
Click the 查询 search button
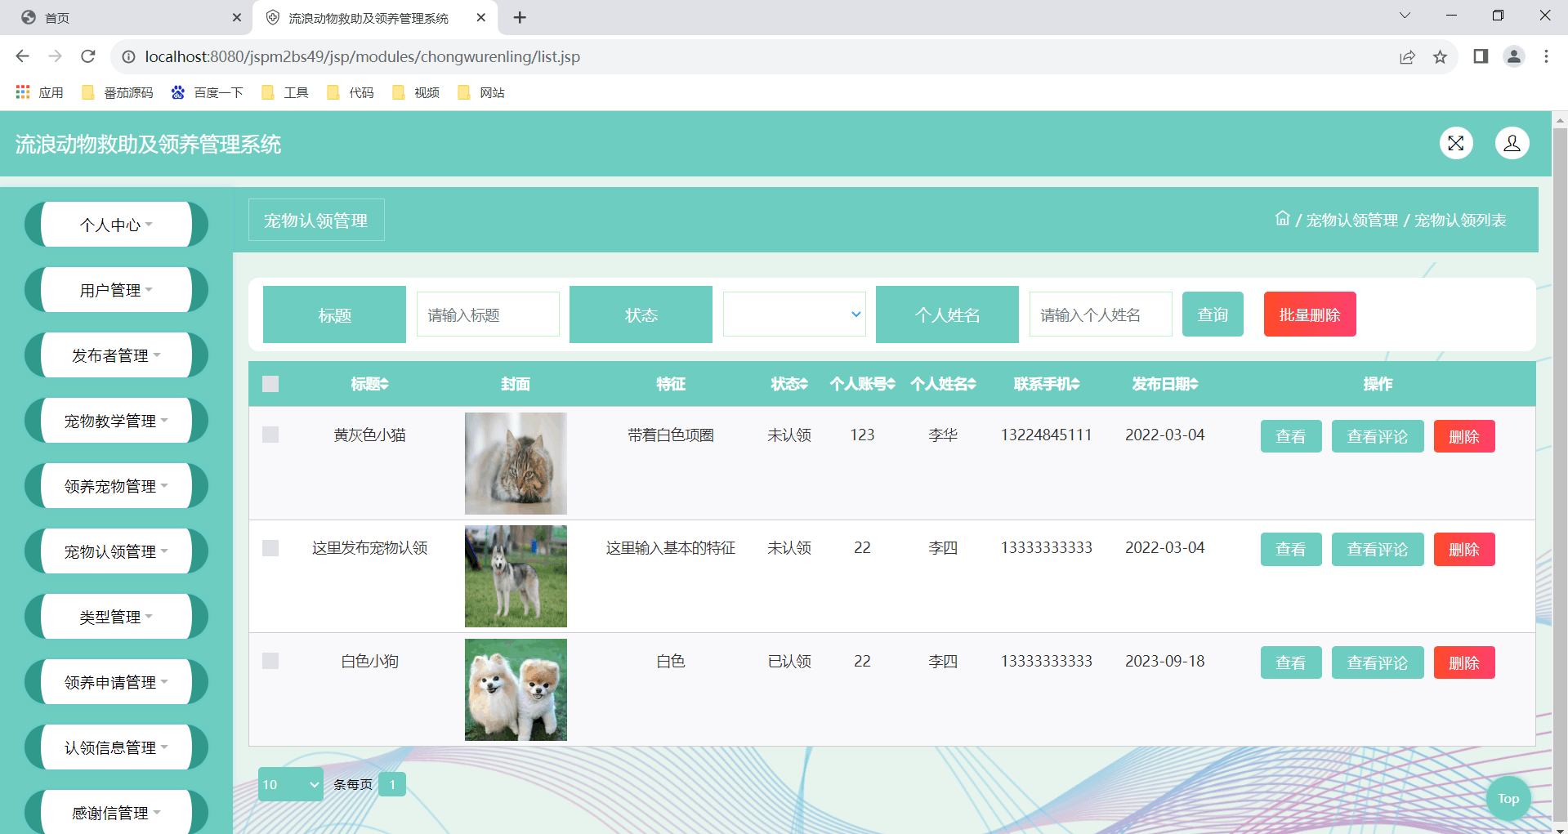(1213, 314)
